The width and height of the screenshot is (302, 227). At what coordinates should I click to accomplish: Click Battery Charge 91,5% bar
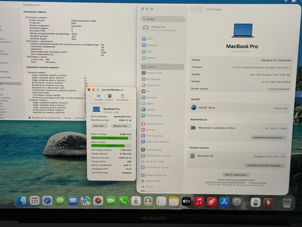pos(111,138)
